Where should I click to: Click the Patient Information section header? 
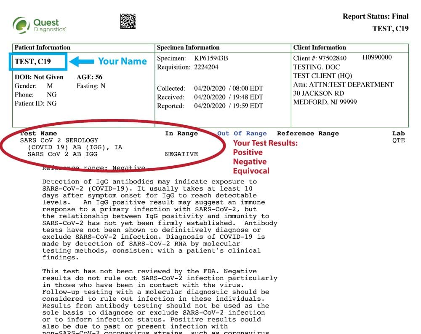42,48
